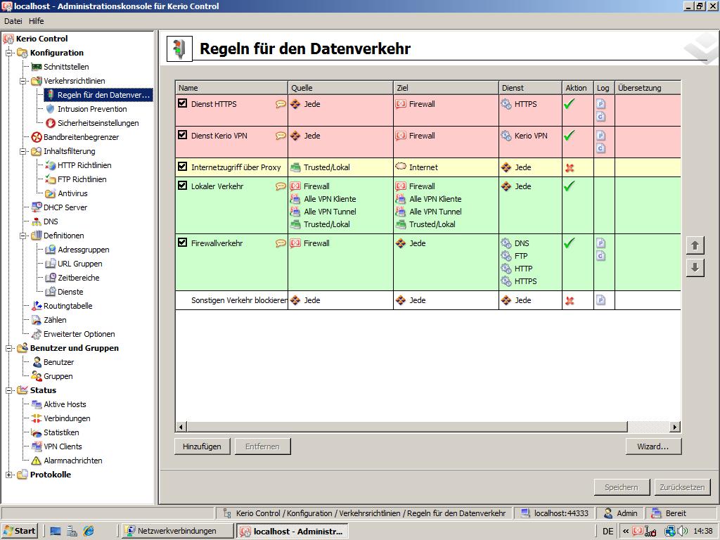The height and width of the screenshot is (540, 720).
Task: Open the Erweiterter Optionen gear icon
Action: (x=37, y=334)
